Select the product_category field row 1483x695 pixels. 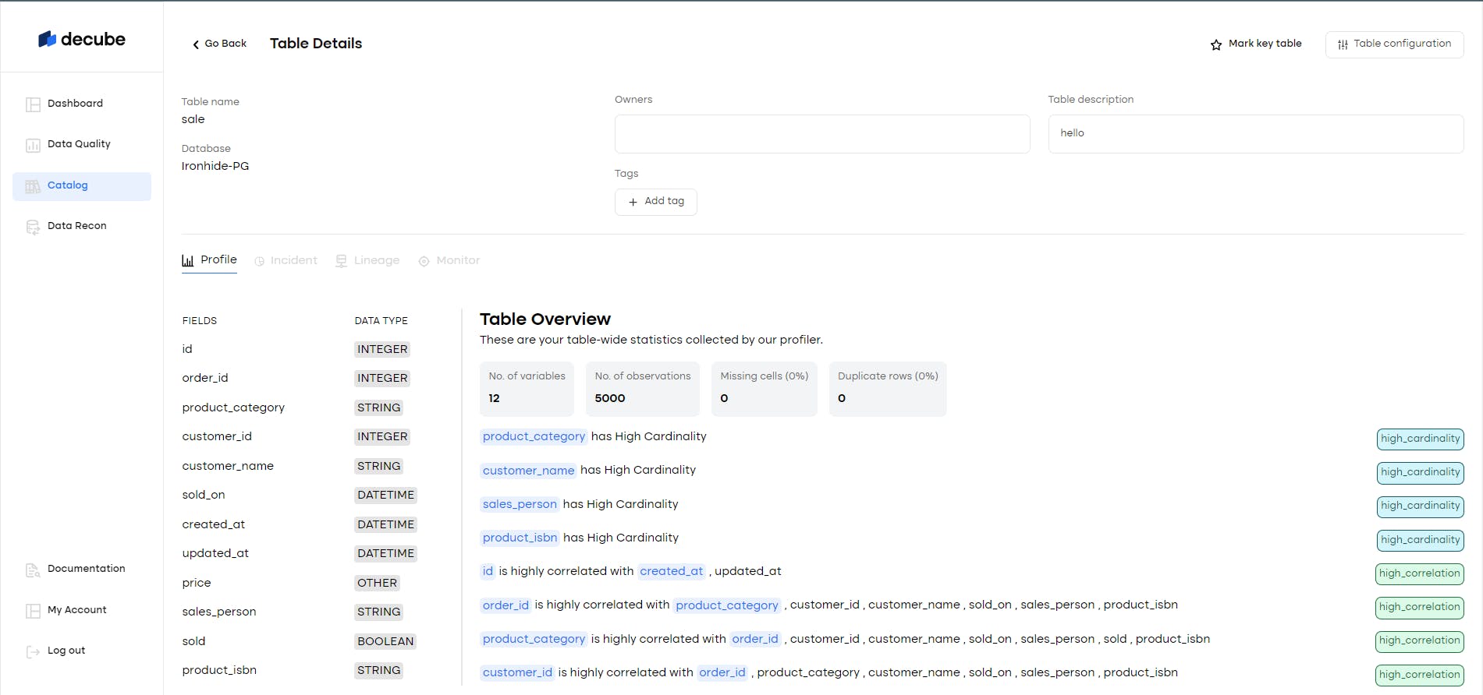click(233, 407)
